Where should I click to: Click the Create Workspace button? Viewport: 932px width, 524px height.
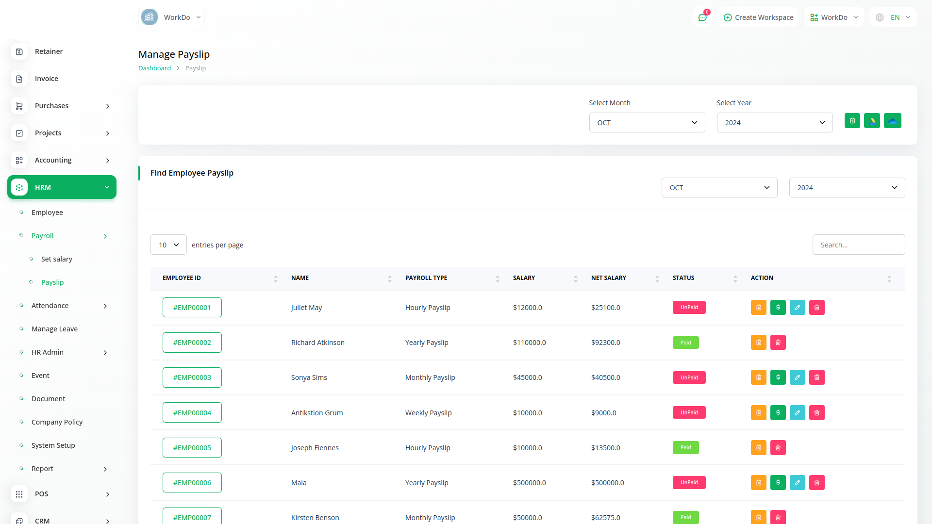pos(758,17)
